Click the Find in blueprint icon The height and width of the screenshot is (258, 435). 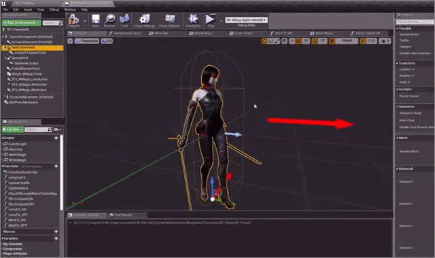click(124, 20)
